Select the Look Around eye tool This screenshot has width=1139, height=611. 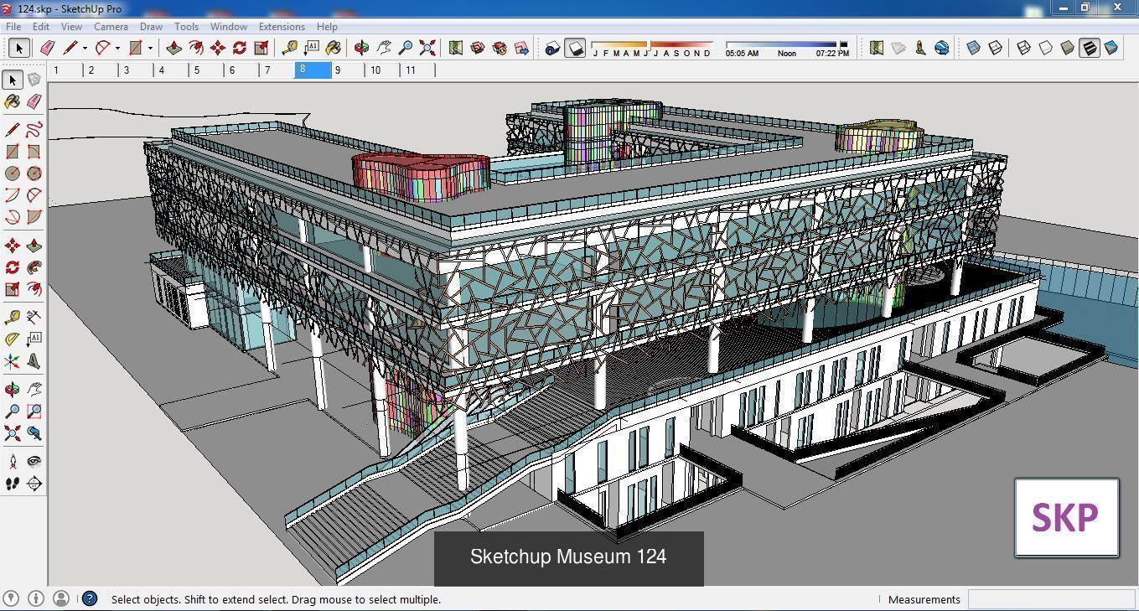coord(34,462)
